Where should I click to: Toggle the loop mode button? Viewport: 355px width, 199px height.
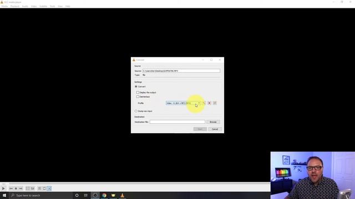(44, 188)
